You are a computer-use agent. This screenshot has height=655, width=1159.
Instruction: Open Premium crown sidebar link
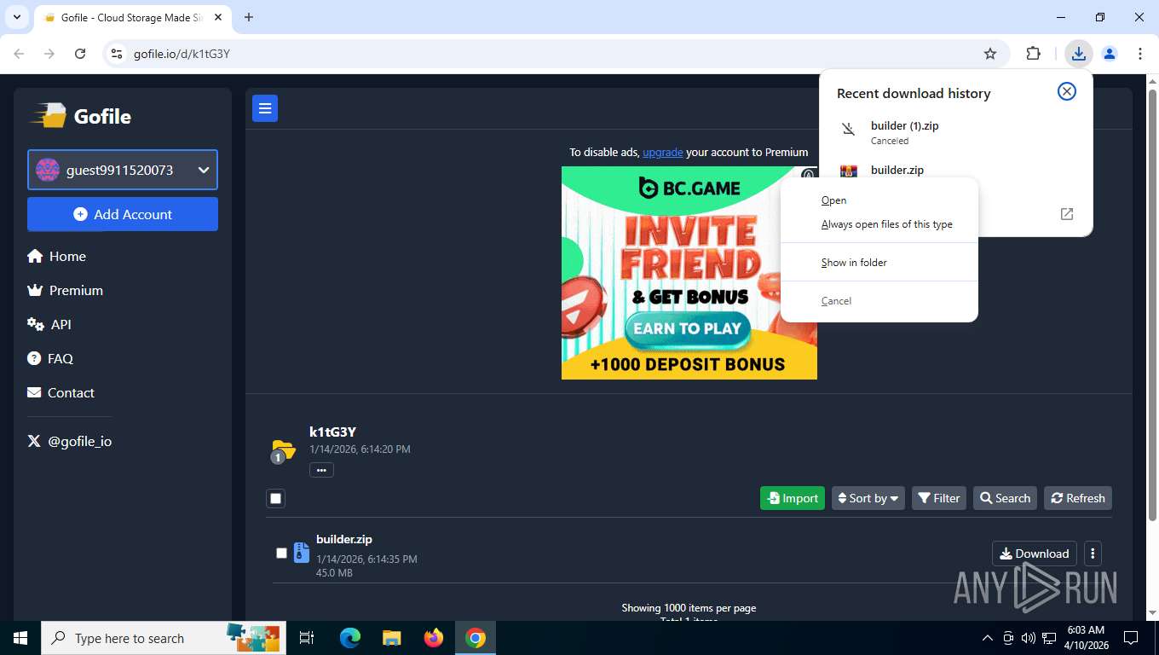(x=65, y=290)
